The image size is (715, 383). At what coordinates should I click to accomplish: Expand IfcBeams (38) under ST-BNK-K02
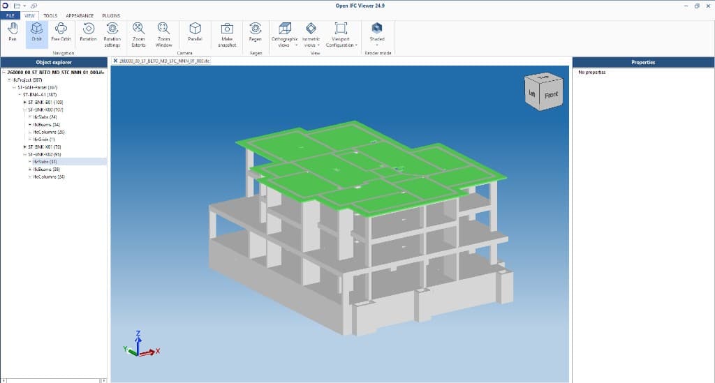click(30, 170)
